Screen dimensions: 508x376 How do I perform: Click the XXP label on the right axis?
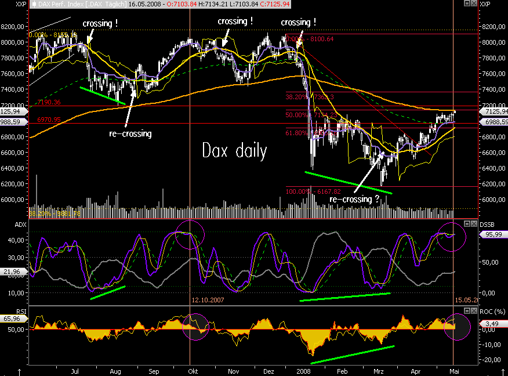[485, 4]
